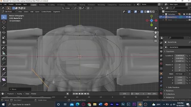Select the Rotate tool

click(x=4, y=32)
